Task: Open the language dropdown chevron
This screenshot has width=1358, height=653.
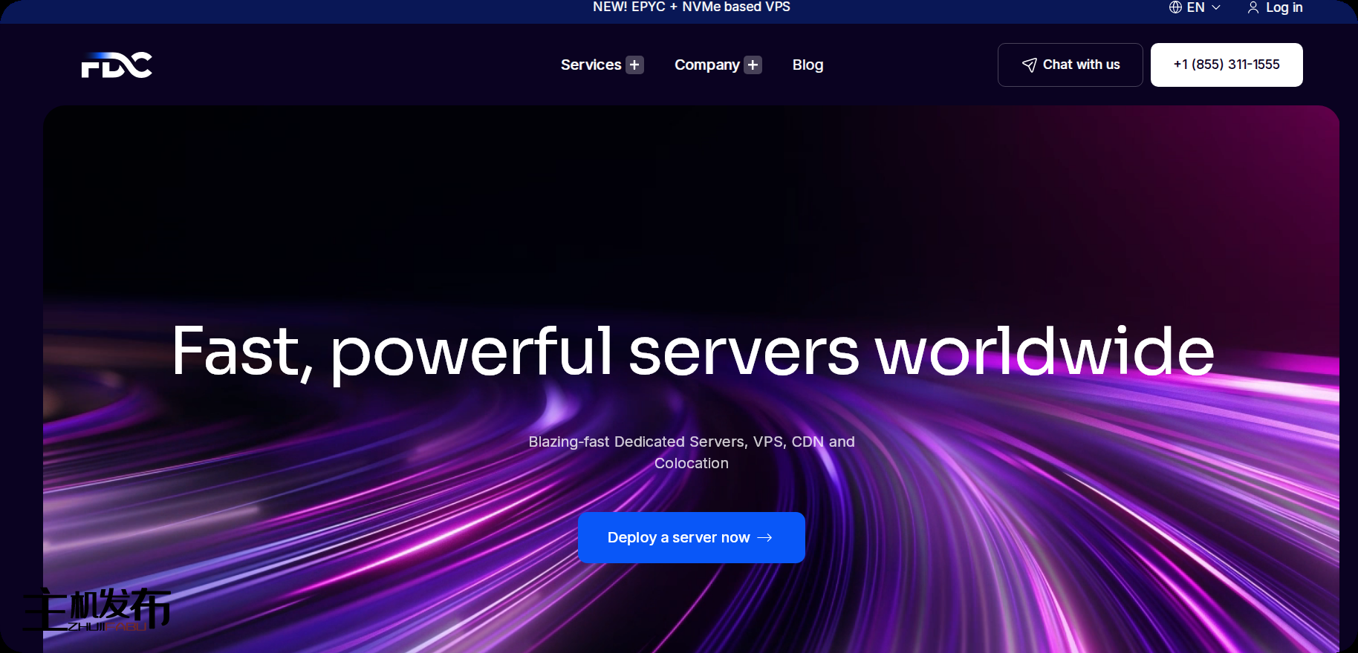Action: [x=1216, y=7]
